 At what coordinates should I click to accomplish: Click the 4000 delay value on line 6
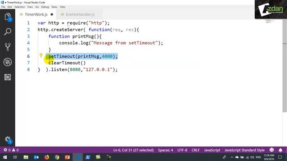point(107,56)
